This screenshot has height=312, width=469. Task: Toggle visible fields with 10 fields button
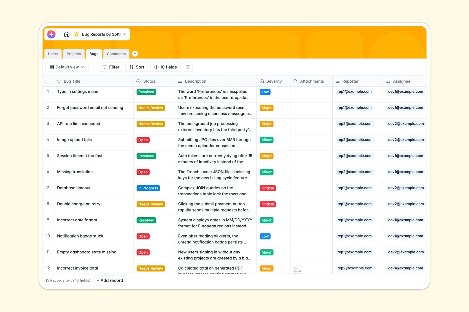pyautogui.click(x=166, y=67)
